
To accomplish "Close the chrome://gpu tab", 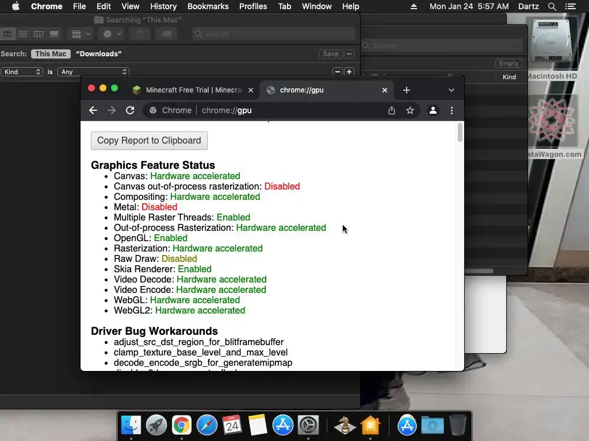I will point(385,90).
